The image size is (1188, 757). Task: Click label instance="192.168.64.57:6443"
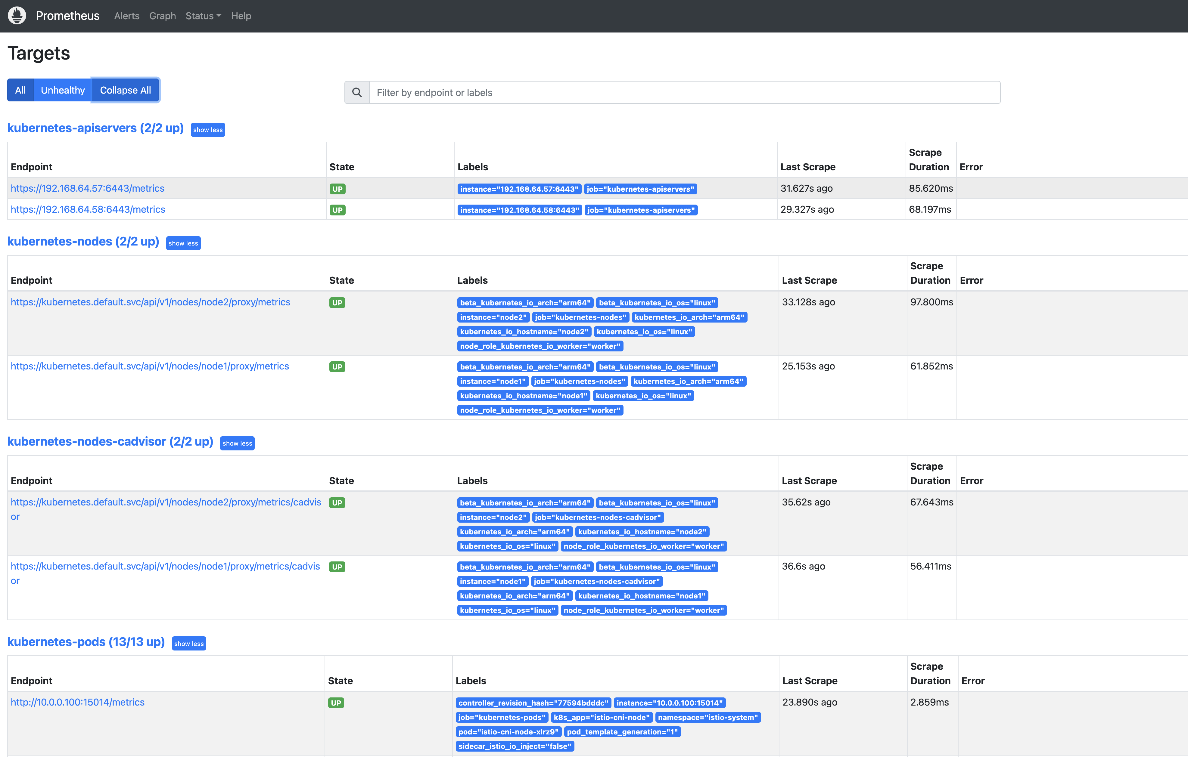tap(519, 189)
